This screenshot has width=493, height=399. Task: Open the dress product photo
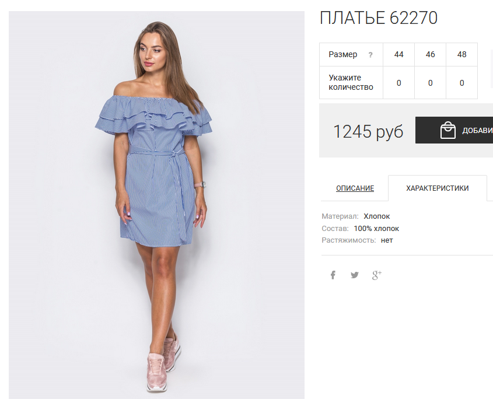156,205
